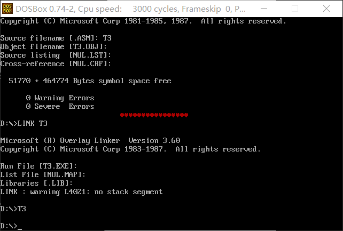
Task: Click the DOSBox icon in the title bar
Action: coord(7,8)
